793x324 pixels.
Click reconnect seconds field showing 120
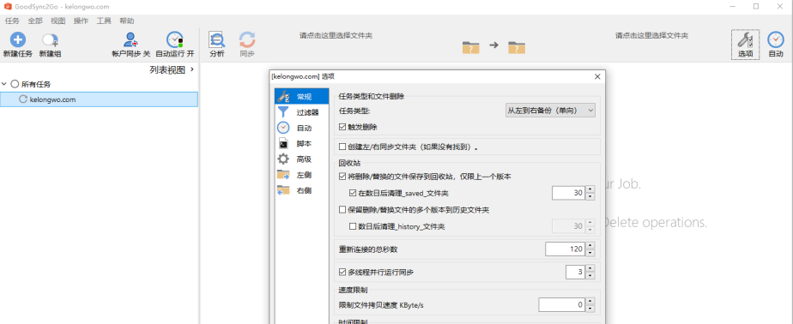tap(566, 249)
